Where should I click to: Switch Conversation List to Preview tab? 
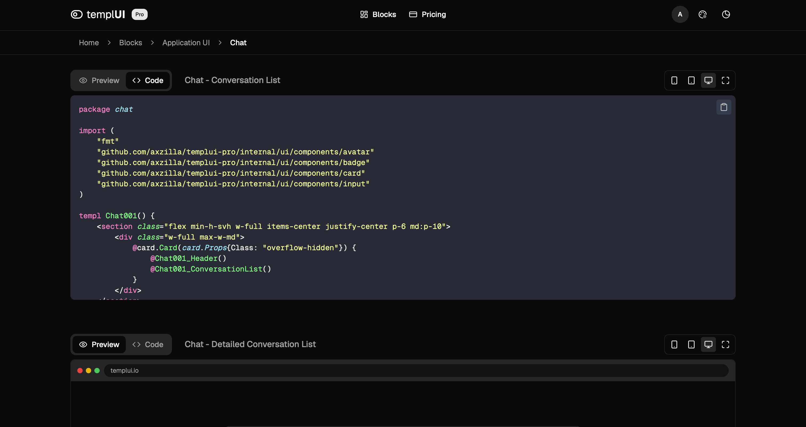point(99,81)
